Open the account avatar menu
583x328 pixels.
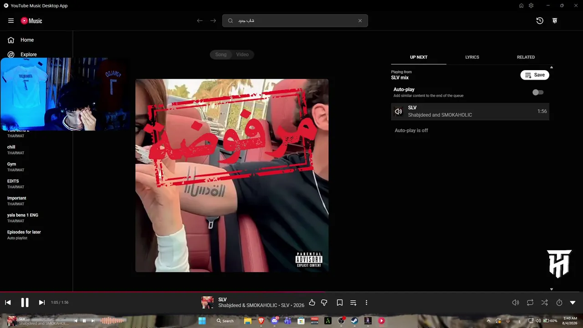pyautogui.click(x=555, y=20)
